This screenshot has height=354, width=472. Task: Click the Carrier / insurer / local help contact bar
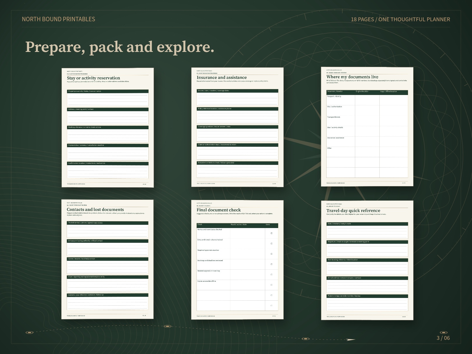108,259
